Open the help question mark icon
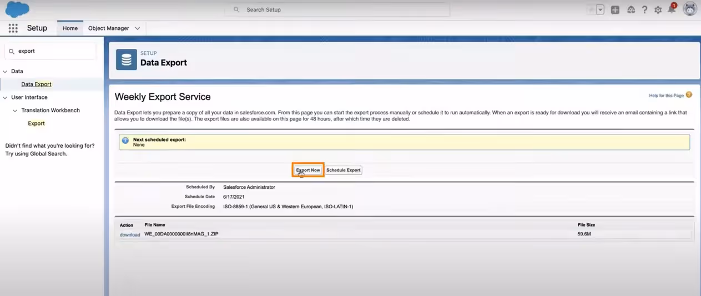This screenshot has height=296, width=701. click(x=644, y=9)
